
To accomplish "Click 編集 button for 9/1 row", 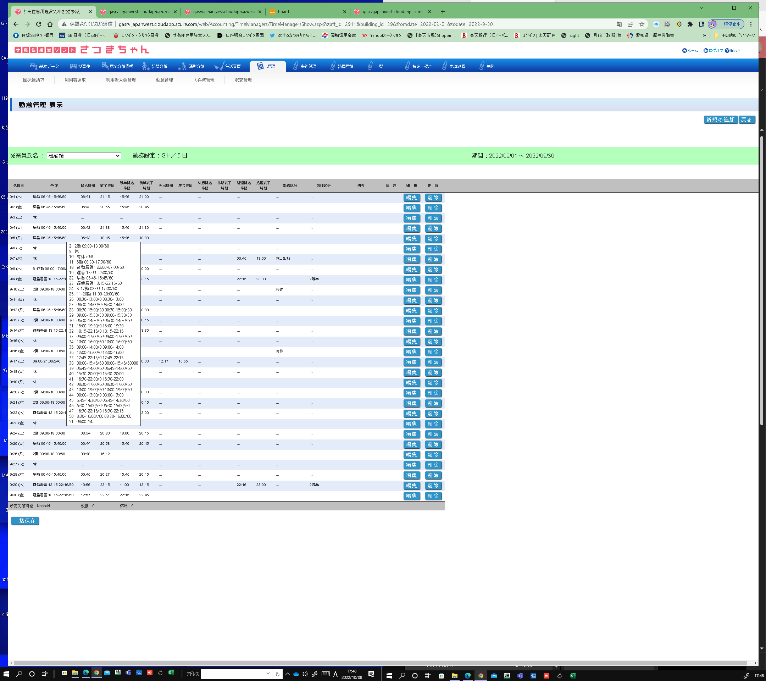I will point(411,198).
